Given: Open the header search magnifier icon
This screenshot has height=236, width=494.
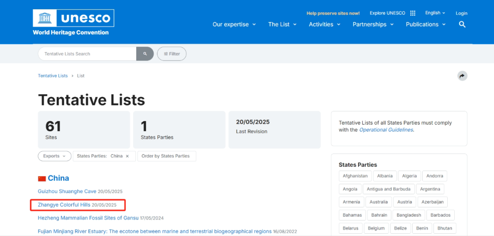Looking at the screenshot, I should coord(462,24).
